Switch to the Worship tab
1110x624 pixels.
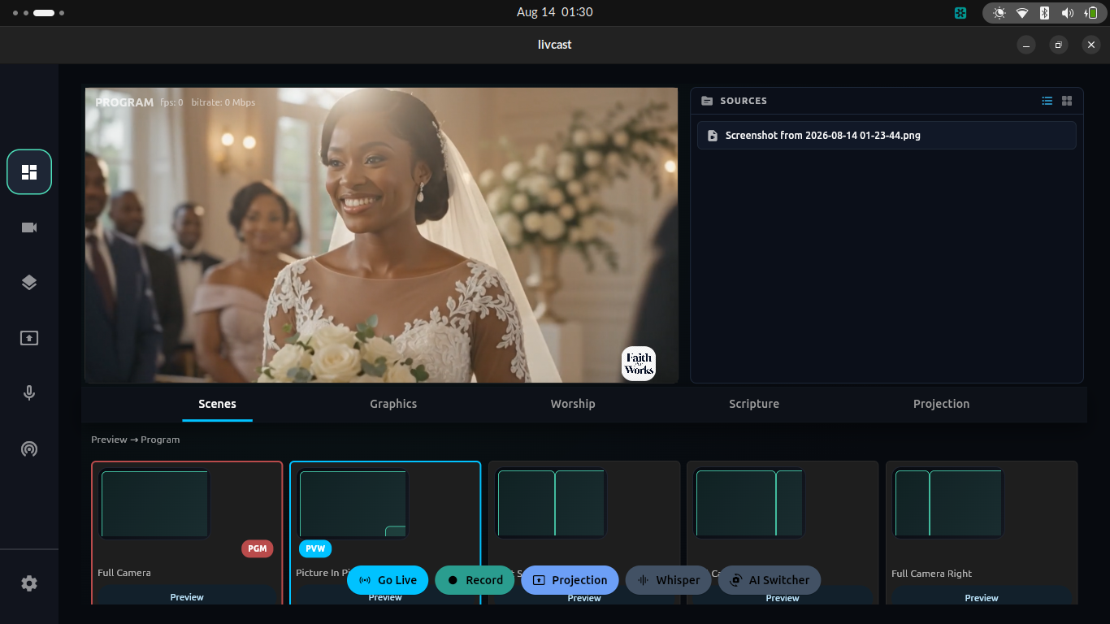pos(573,404)
